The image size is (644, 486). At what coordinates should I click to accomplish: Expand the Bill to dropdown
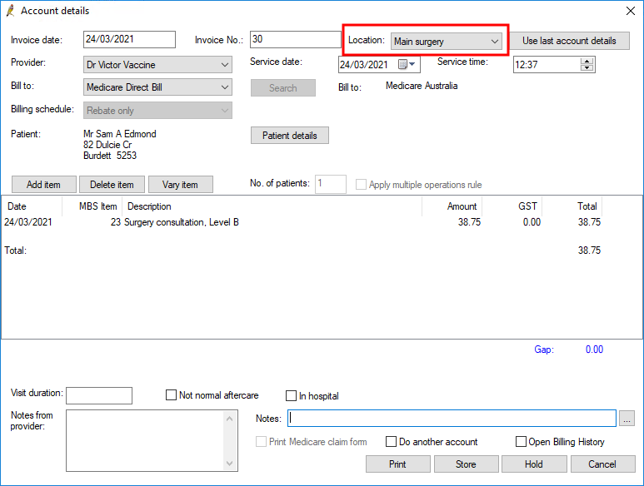[x=225, y=87]
